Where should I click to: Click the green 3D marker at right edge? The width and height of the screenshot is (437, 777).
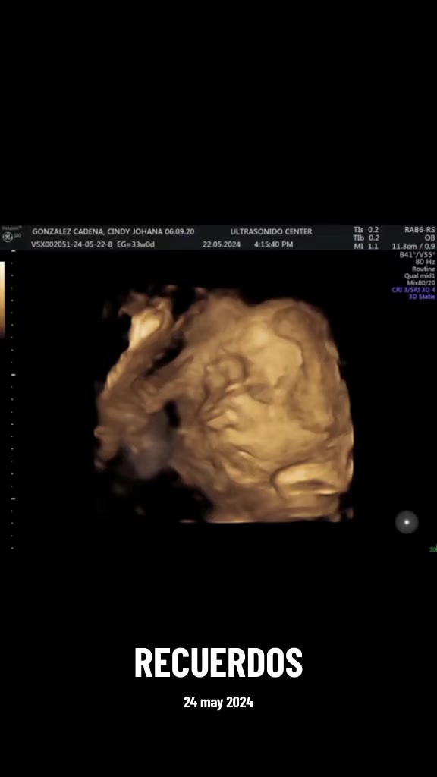click(433, 549)
